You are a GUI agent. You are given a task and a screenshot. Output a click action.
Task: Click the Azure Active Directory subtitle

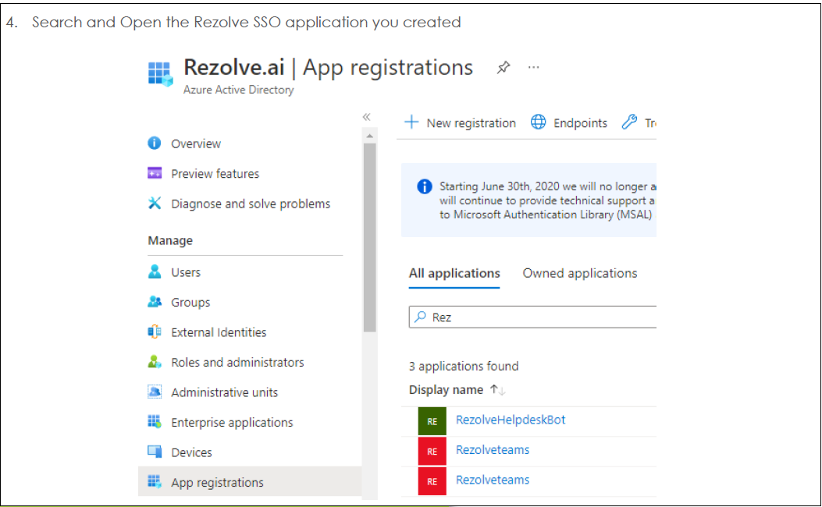(x=239, y=90)
